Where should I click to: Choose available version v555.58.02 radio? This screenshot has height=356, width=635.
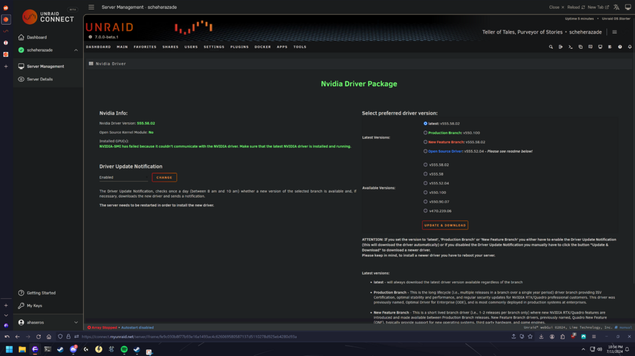(425, 165)
